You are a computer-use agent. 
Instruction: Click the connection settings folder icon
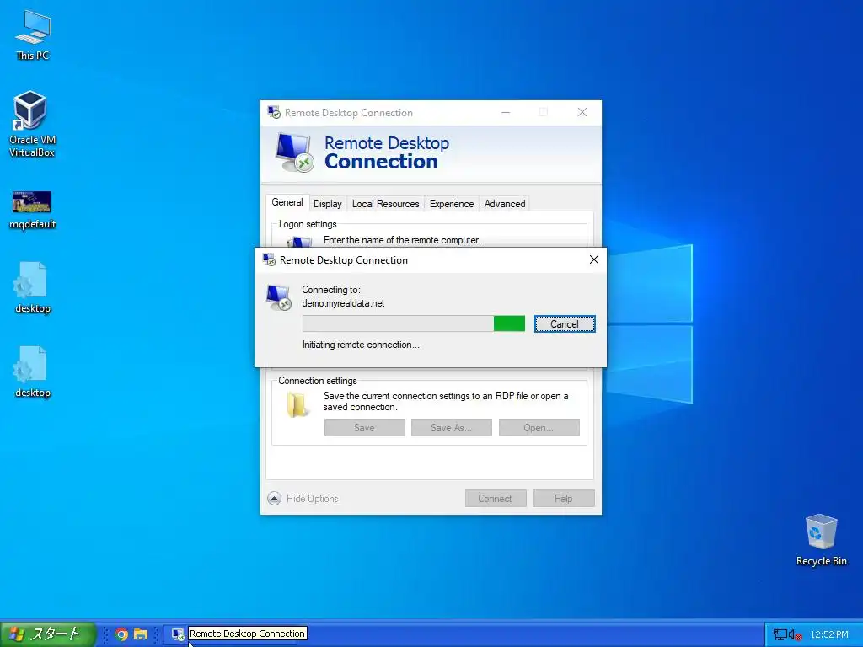tap(297, 405)
